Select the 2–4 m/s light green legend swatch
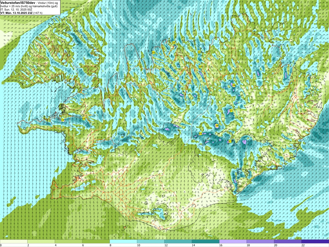329x247 pixels. tap(41, 242)
